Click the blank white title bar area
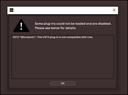The height and width of the screenshot is (95, 128). pyautogui.click(x=63, y=10)
